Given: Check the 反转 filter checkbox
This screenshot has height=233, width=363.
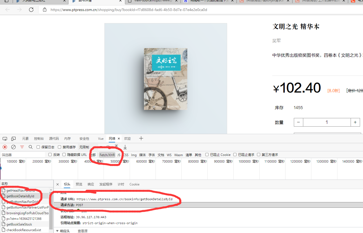Looking at the screenshot, I should 50,155.
